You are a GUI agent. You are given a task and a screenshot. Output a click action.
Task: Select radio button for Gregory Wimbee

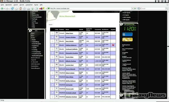click(x=52, y=37)
